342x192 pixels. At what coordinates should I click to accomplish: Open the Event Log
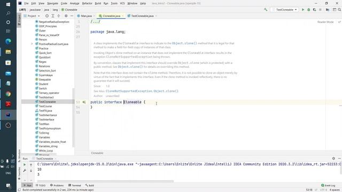tap(328, 185)
